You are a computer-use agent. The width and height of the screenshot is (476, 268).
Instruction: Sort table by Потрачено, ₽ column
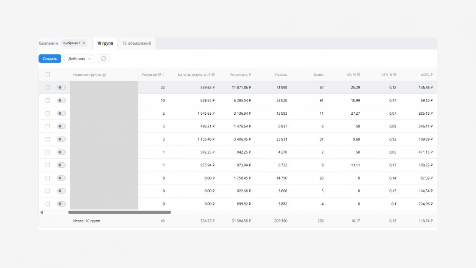pyautogui.click(x=240, y=75)
